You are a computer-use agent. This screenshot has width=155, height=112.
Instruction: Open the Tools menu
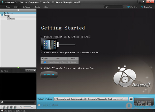point(37,7)
